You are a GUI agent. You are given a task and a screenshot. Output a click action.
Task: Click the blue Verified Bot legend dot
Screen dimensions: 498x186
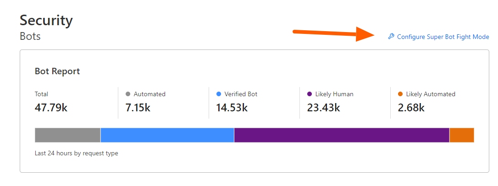click(219, 94)
